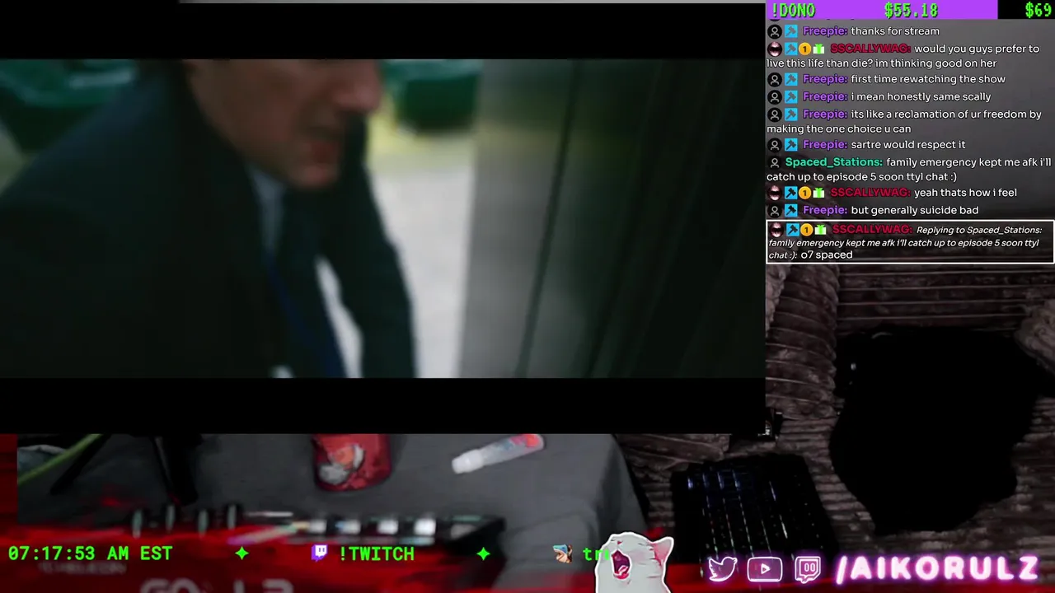Screen dimensions: 1055x593
Task: Click user avatar badge on 'thanks for stream' message
Action: 774,31
